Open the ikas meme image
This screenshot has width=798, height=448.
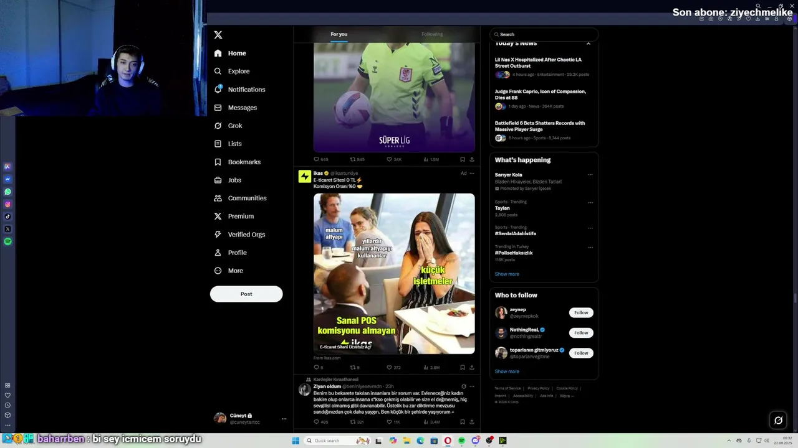[x=394, y=274]
